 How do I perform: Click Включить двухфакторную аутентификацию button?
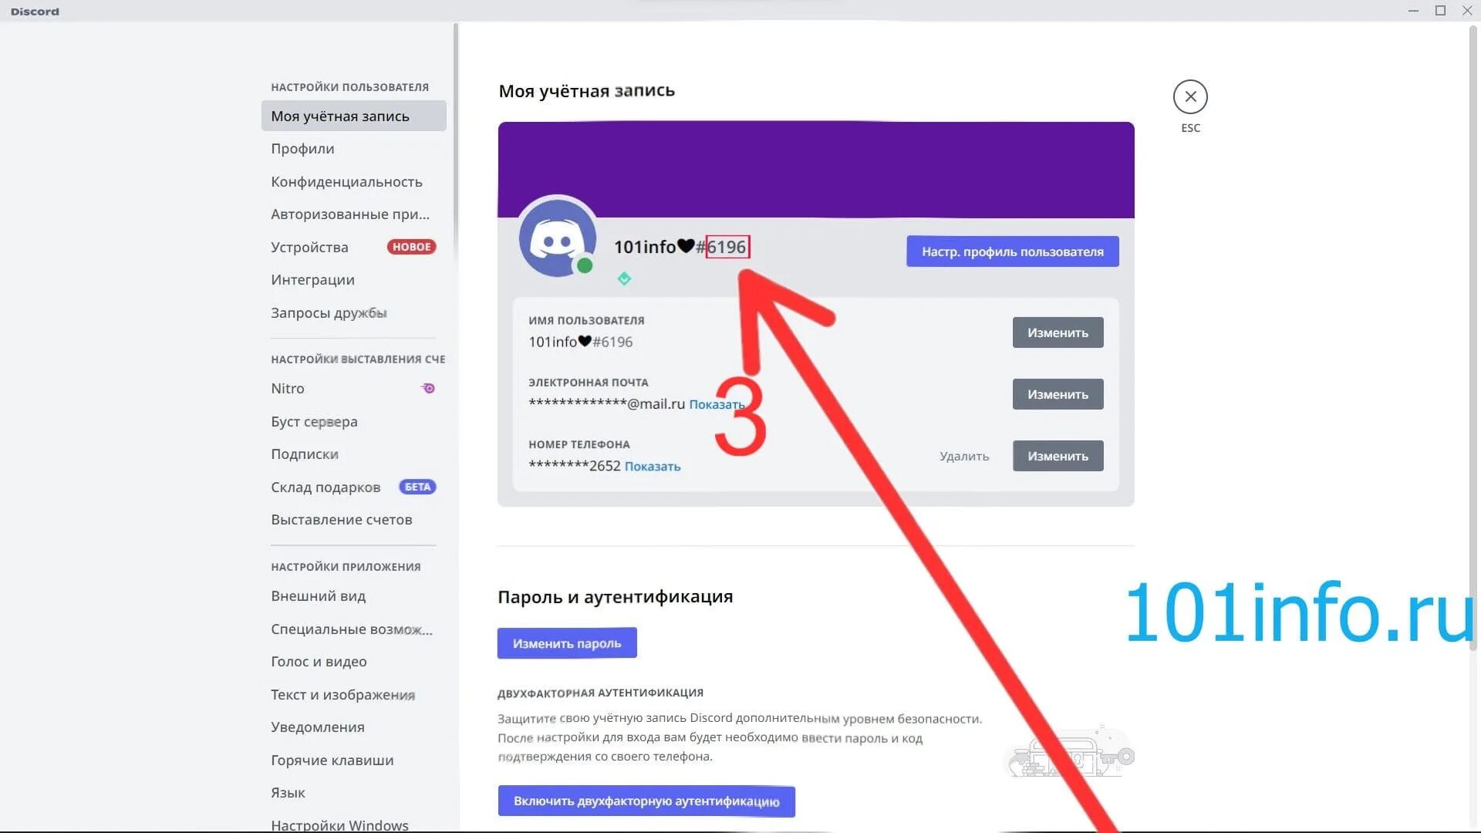[x=646, y=801]
